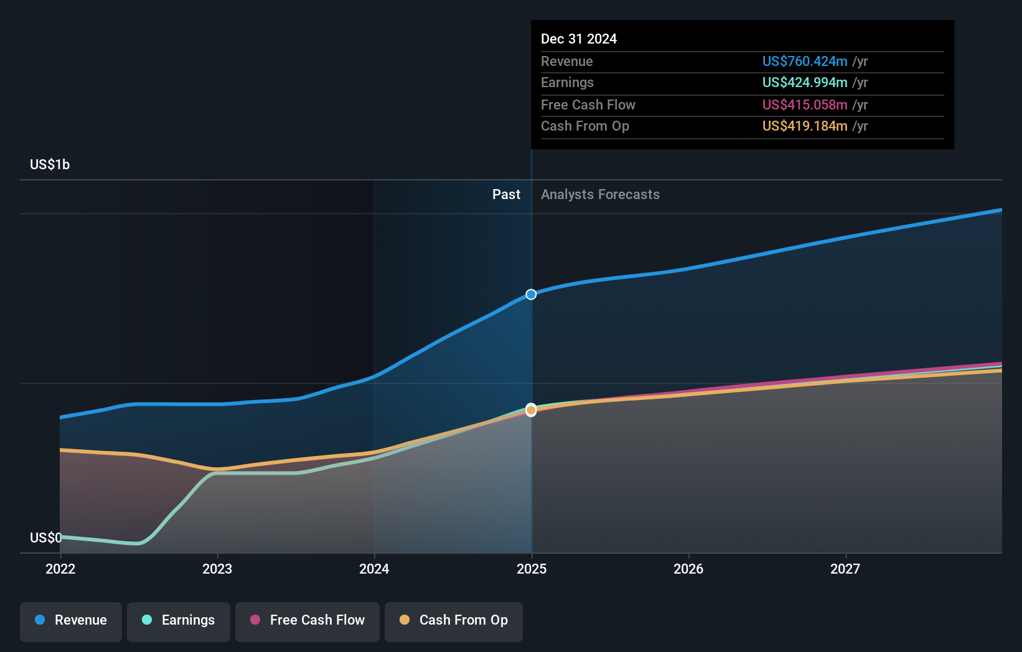Click the US$1b y-axis label
Viewport: 1022px width, 652px height.
50,165
